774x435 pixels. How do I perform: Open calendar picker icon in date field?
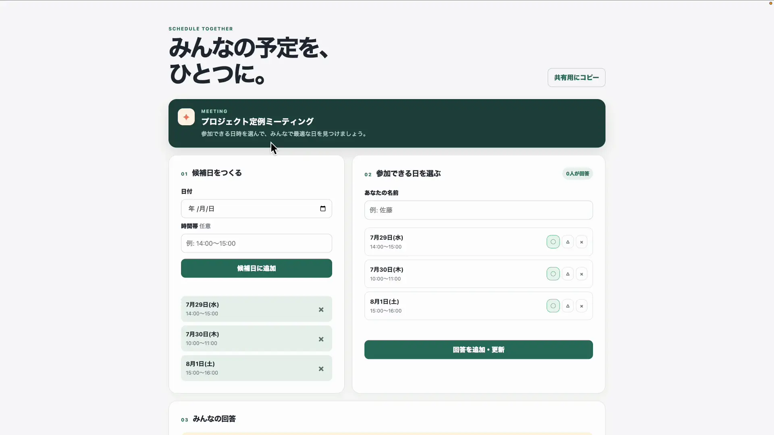coord(322,209)
